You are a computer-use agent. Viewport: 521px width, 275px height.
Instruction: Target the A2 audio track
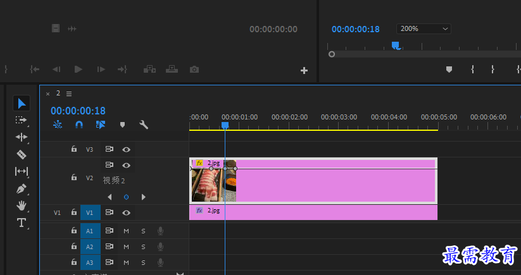[90, 247]
